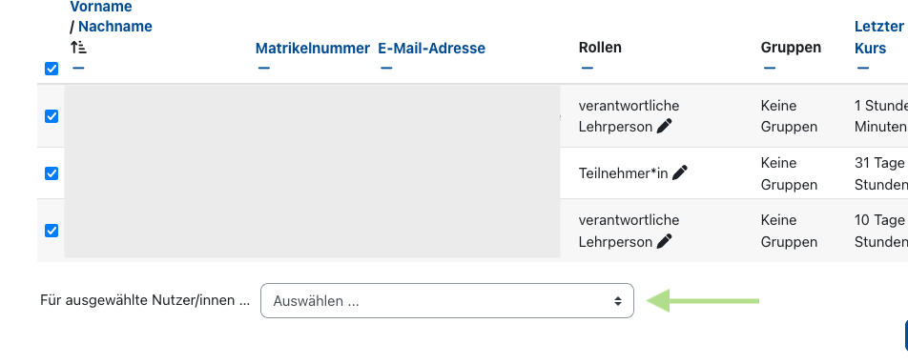Hide the Vorname / Nachname column dash icon
The width and height of the screenshot is (908, 364).
click(x=78, y=68)
